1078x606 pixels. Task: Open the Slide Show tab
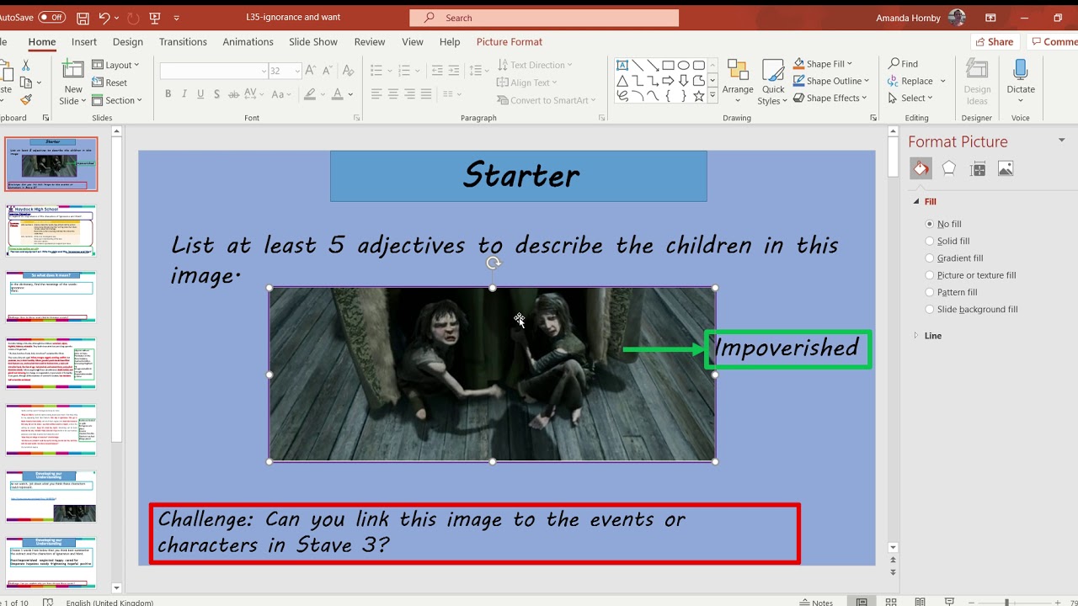[x=313, y=42]
